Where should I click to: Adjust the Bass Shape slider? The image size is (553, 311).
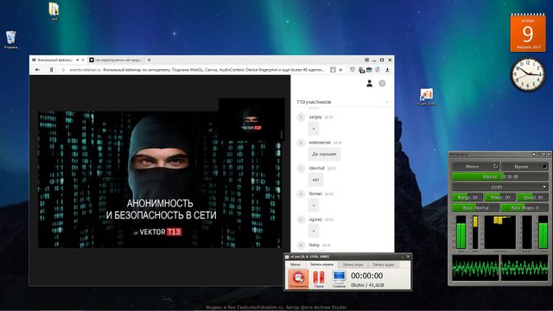(x=524, y=207)
